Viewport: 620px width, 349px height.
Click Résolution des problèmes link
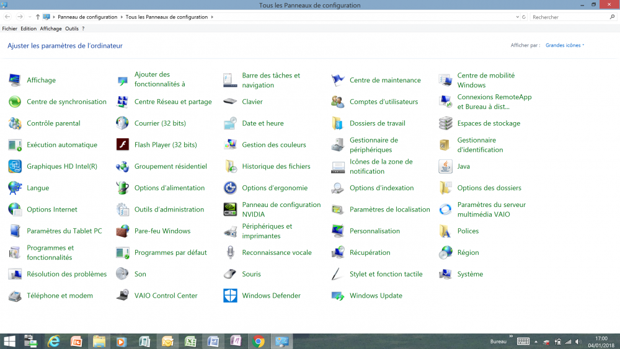point(66,274)
